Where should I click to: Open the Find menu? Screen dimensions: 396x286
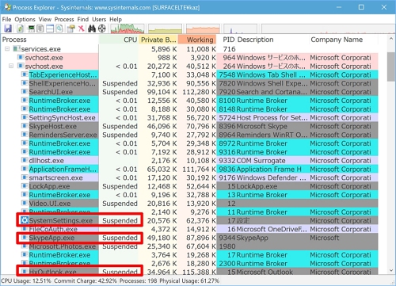[x=83, y=19]
